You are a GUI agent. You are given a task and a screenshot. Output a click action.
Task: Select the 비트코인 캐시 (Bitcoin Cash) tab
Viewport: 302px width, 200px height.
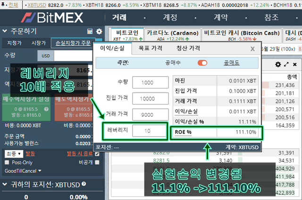pos(242,35)
